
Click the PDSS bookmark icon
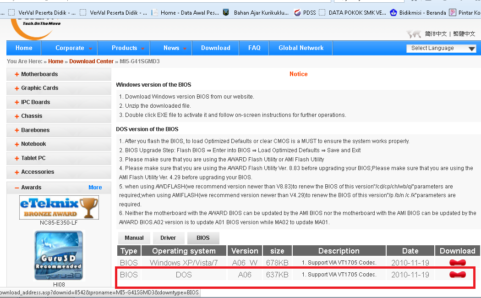pyautogui.click(x=298, y=13)
